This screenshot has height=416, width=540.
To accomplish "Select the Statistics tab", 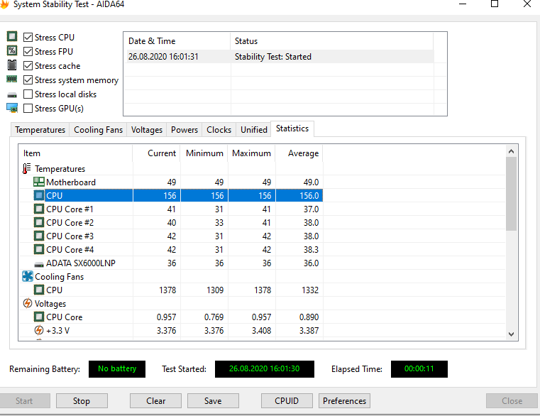I will pos(292,128).
